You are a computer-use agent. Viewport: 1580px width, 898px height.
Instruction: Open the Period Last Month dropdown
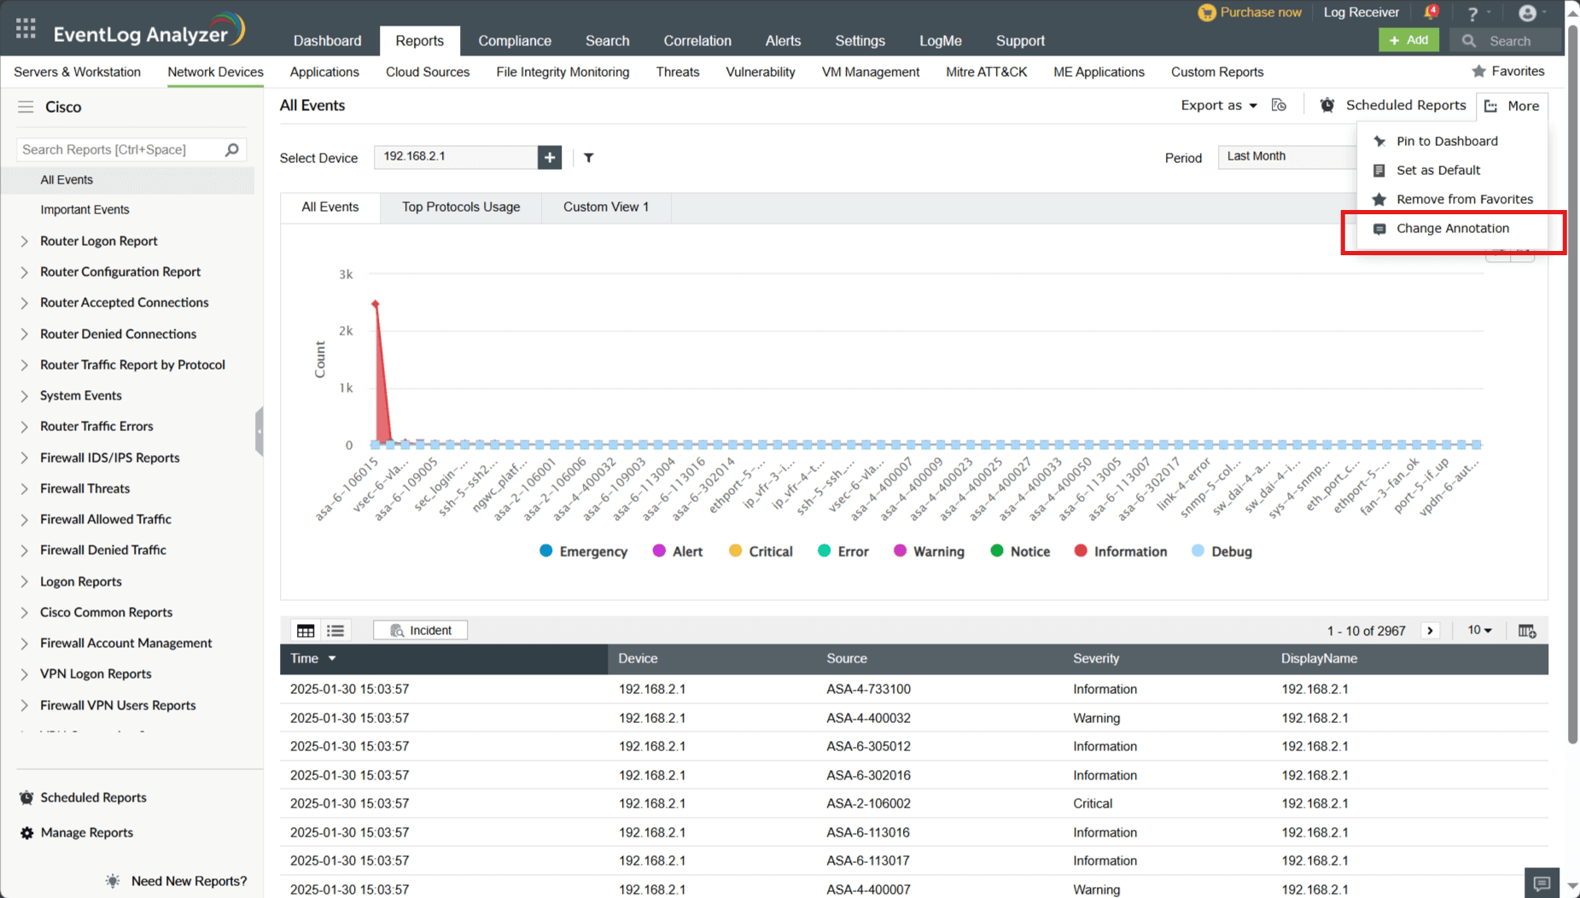[x=1287, y=157]
